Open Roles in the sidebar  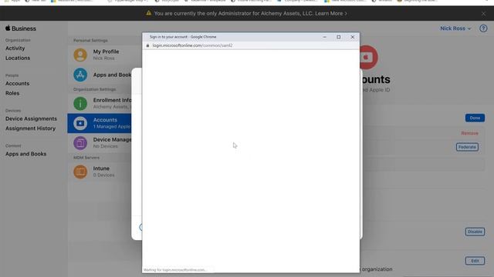12,93
